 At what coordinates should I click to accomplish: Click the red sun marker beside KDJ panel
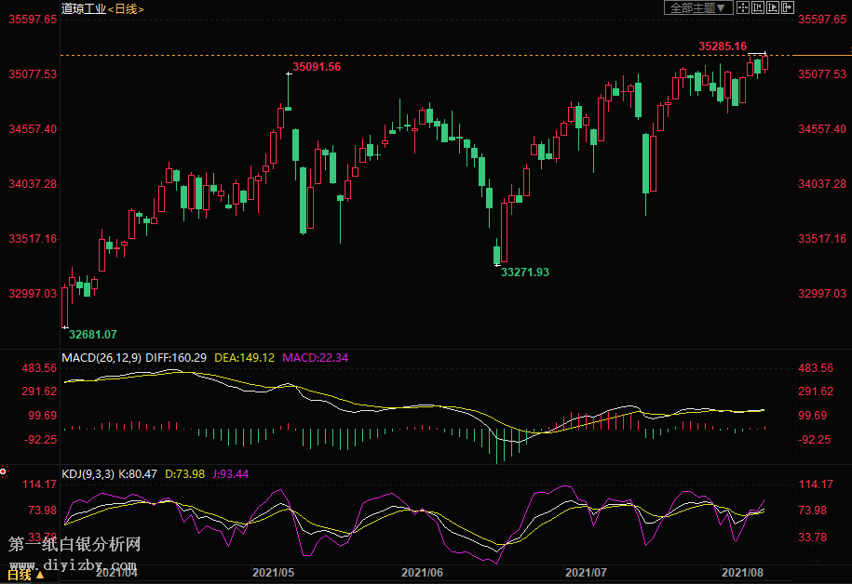click(4, 472)
